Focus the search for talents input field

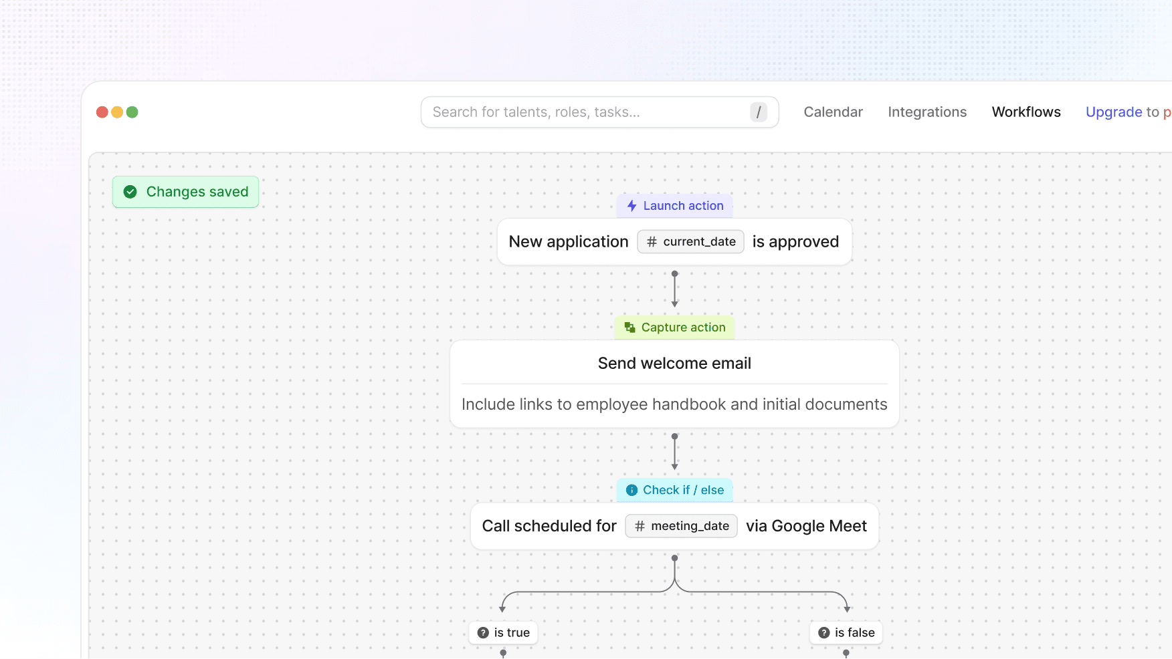click(x=582, y=112)
